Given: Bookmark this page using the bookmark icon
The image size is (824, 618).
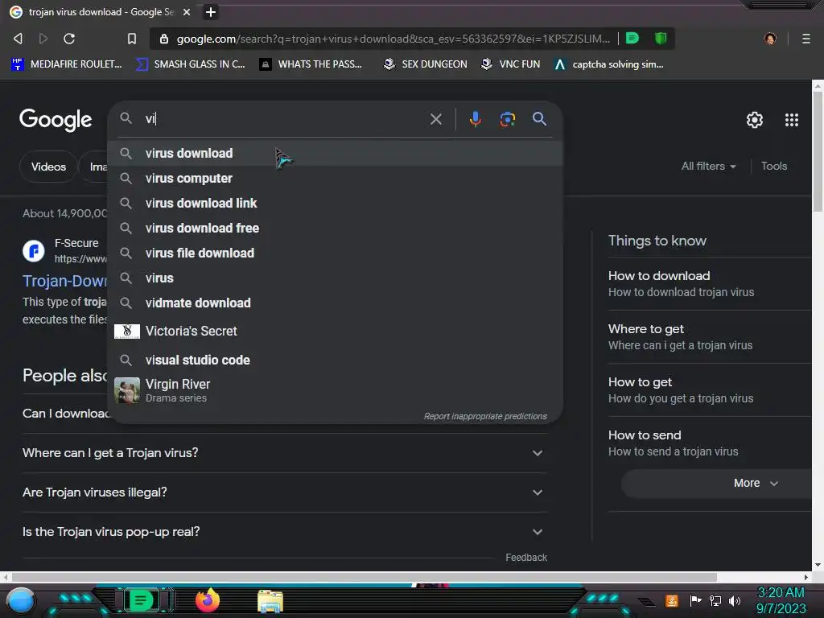Looking at the screenshot, I should (131, 39).
